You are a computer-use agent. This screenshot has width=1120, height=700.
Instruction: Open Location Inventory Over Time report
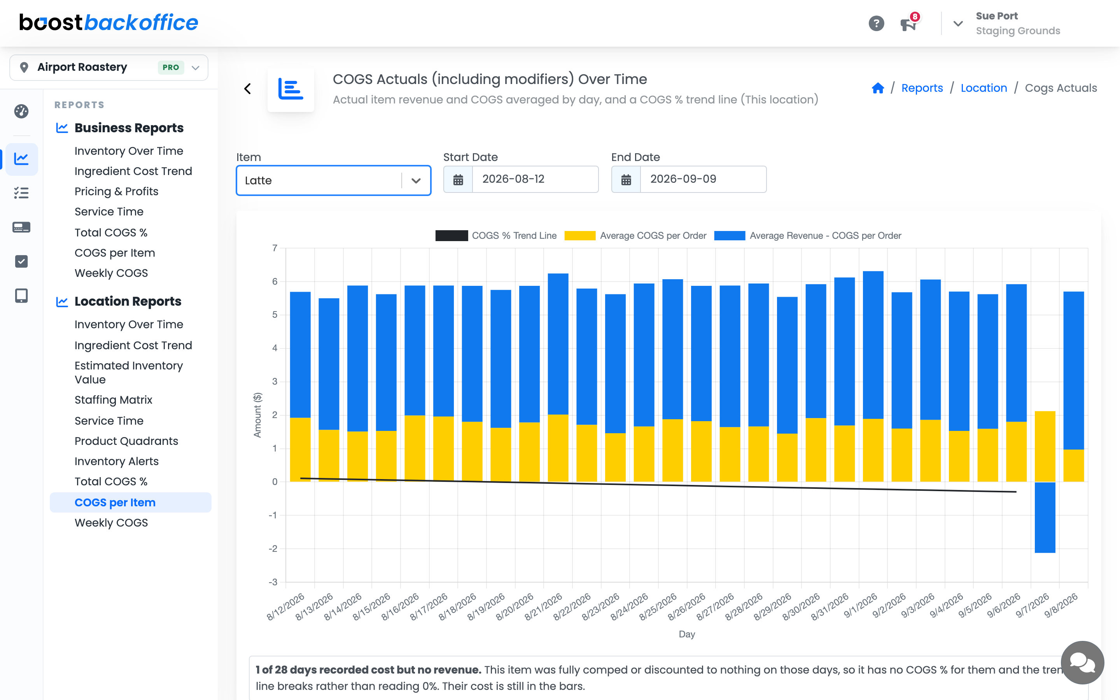coord(129,325)
